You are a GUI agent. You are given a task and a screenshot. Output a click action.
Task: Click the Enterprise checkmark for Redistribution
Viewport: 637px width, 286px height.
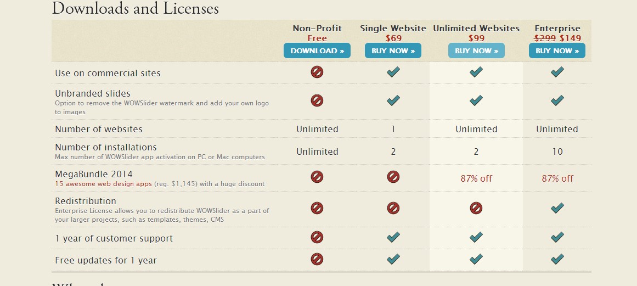pyautogui.click(x=557, y=208)
